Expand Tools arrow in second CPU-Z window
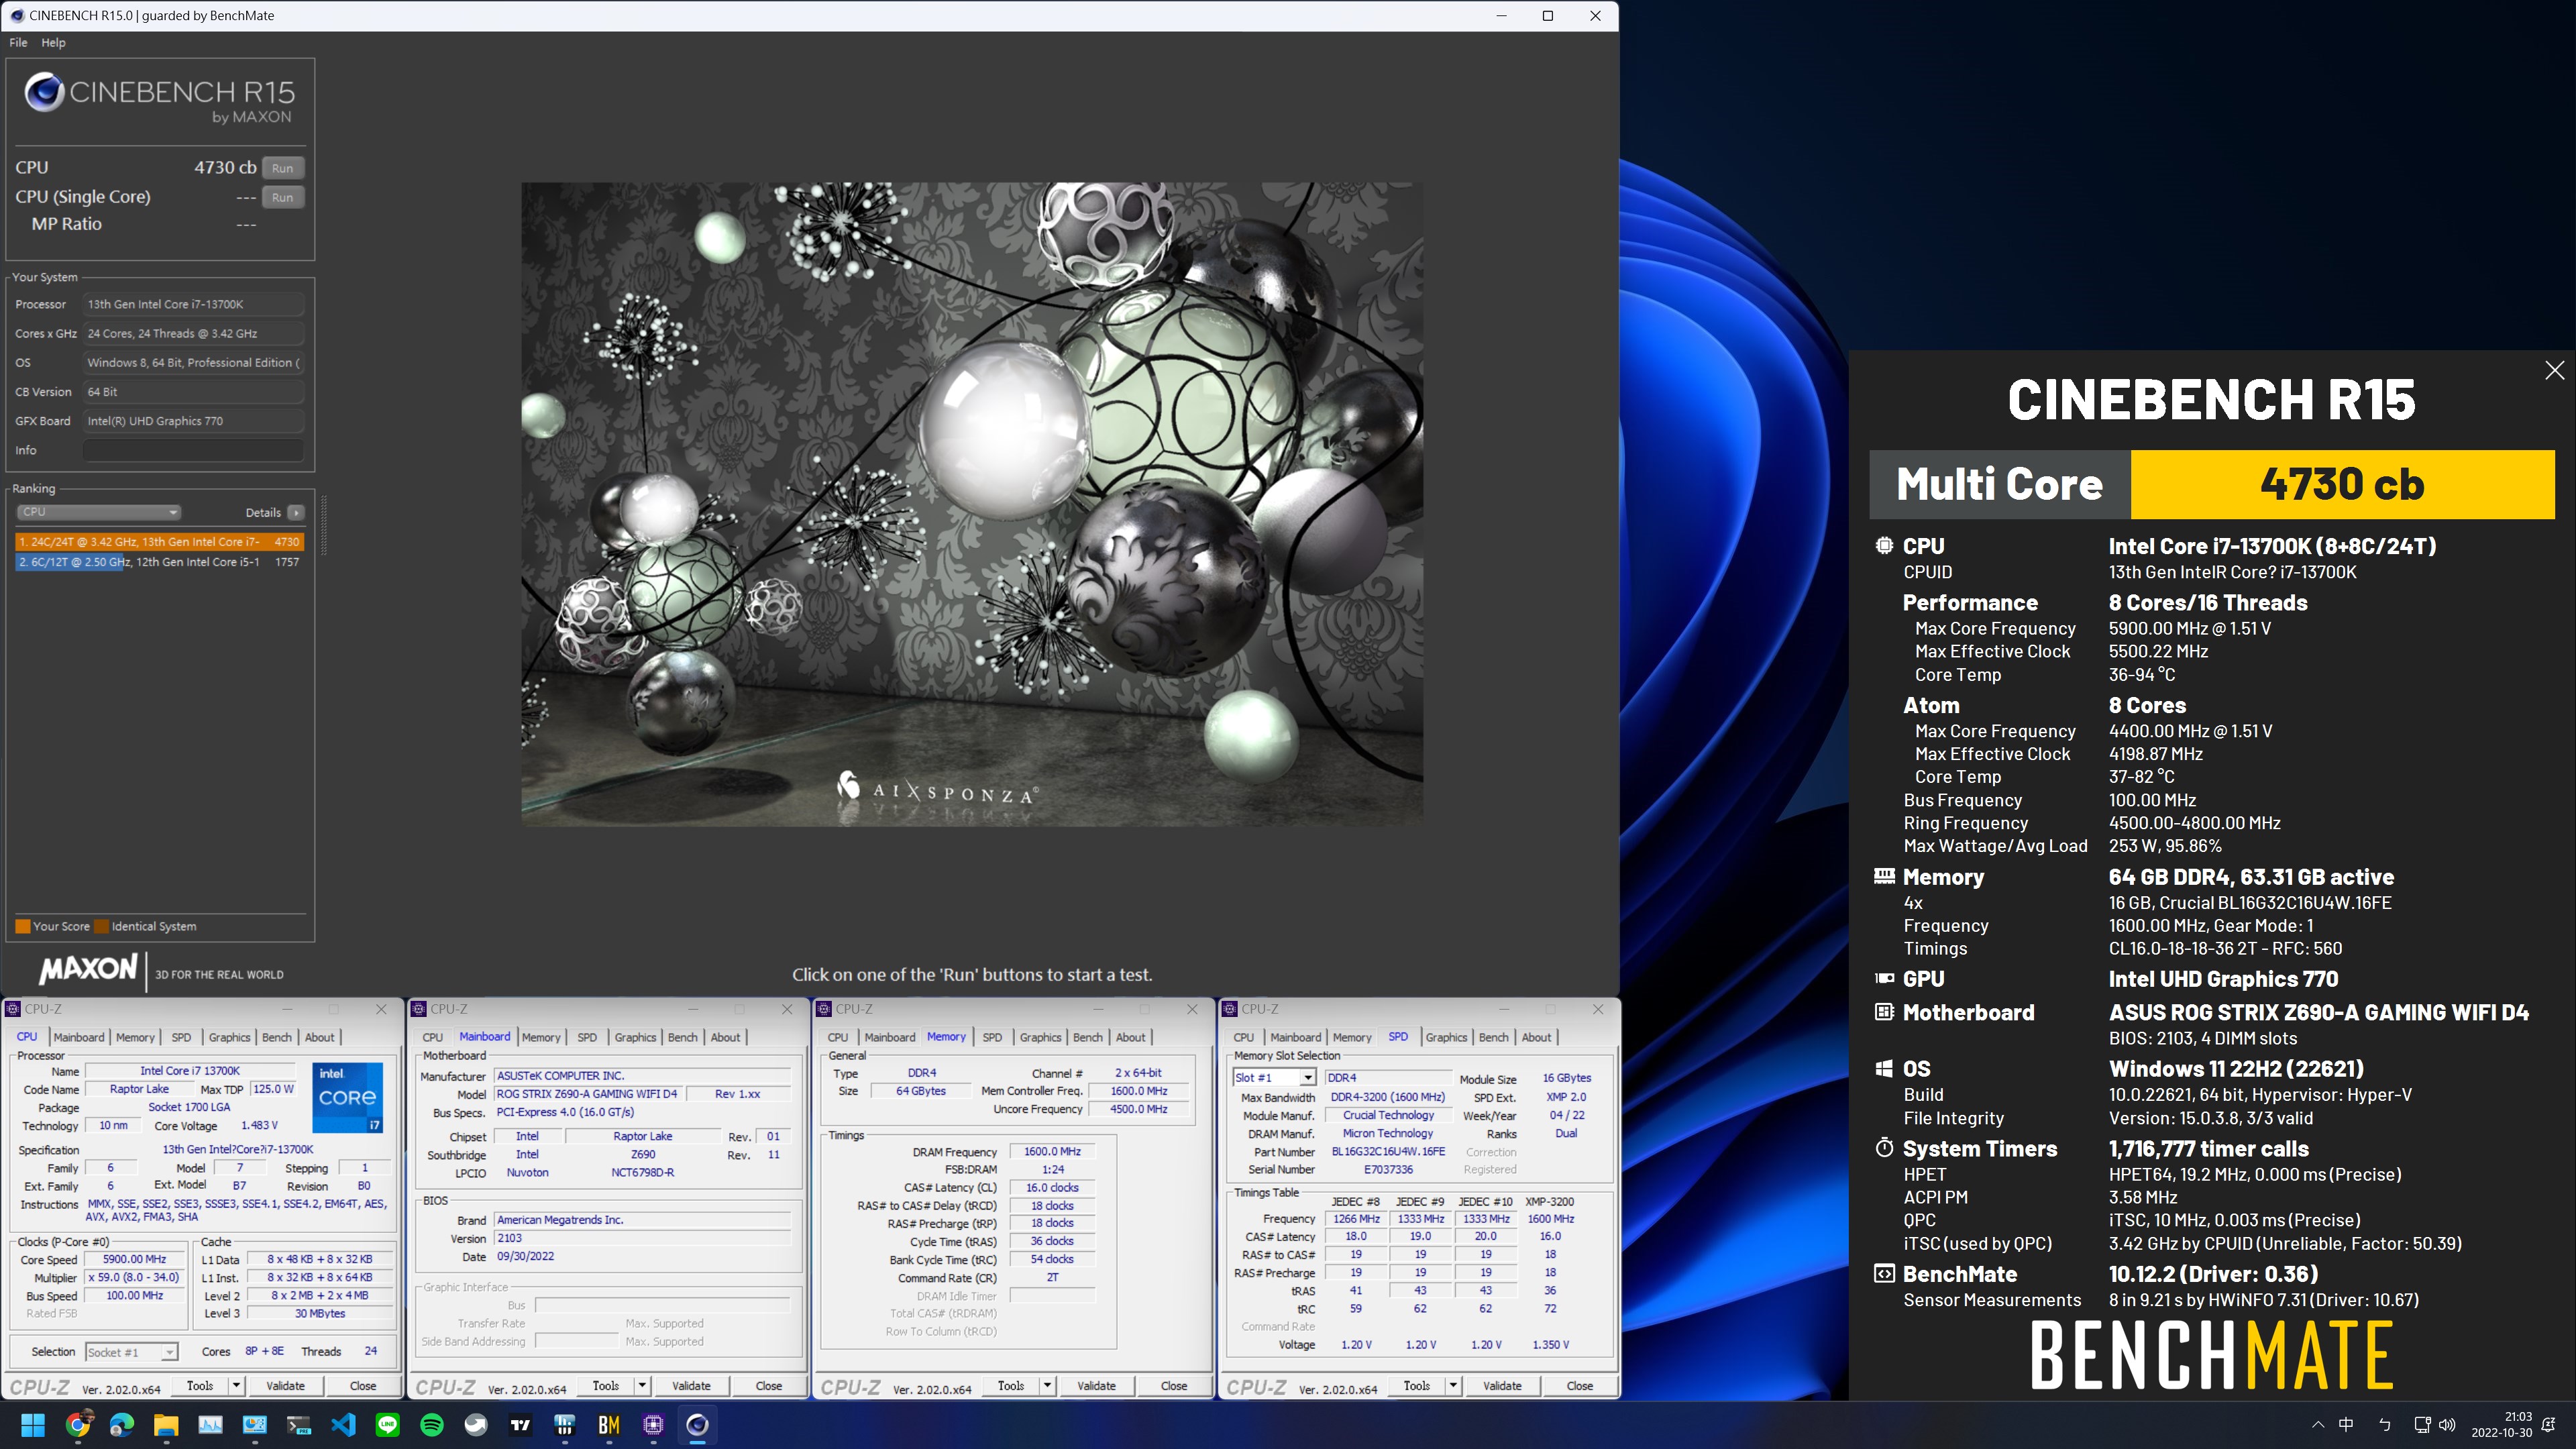 pos(642,1386)
